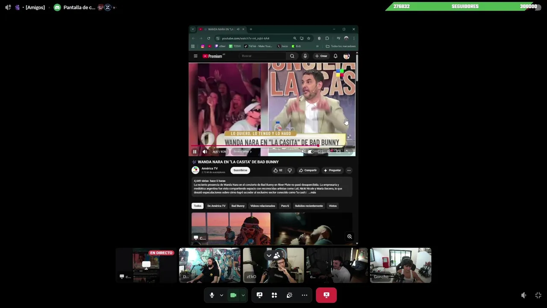Expand the description with '...más'
The width and height of the screenshot is (547, 308).
pyautogui.click(x=312, y=192)
